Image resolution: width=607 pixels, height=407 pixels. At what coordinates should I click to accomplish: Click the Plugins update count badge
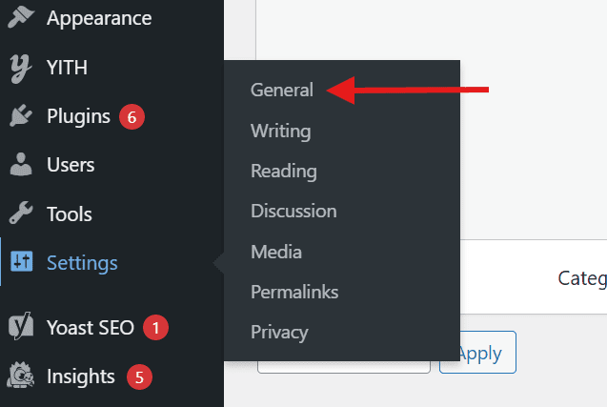point(132,117)
